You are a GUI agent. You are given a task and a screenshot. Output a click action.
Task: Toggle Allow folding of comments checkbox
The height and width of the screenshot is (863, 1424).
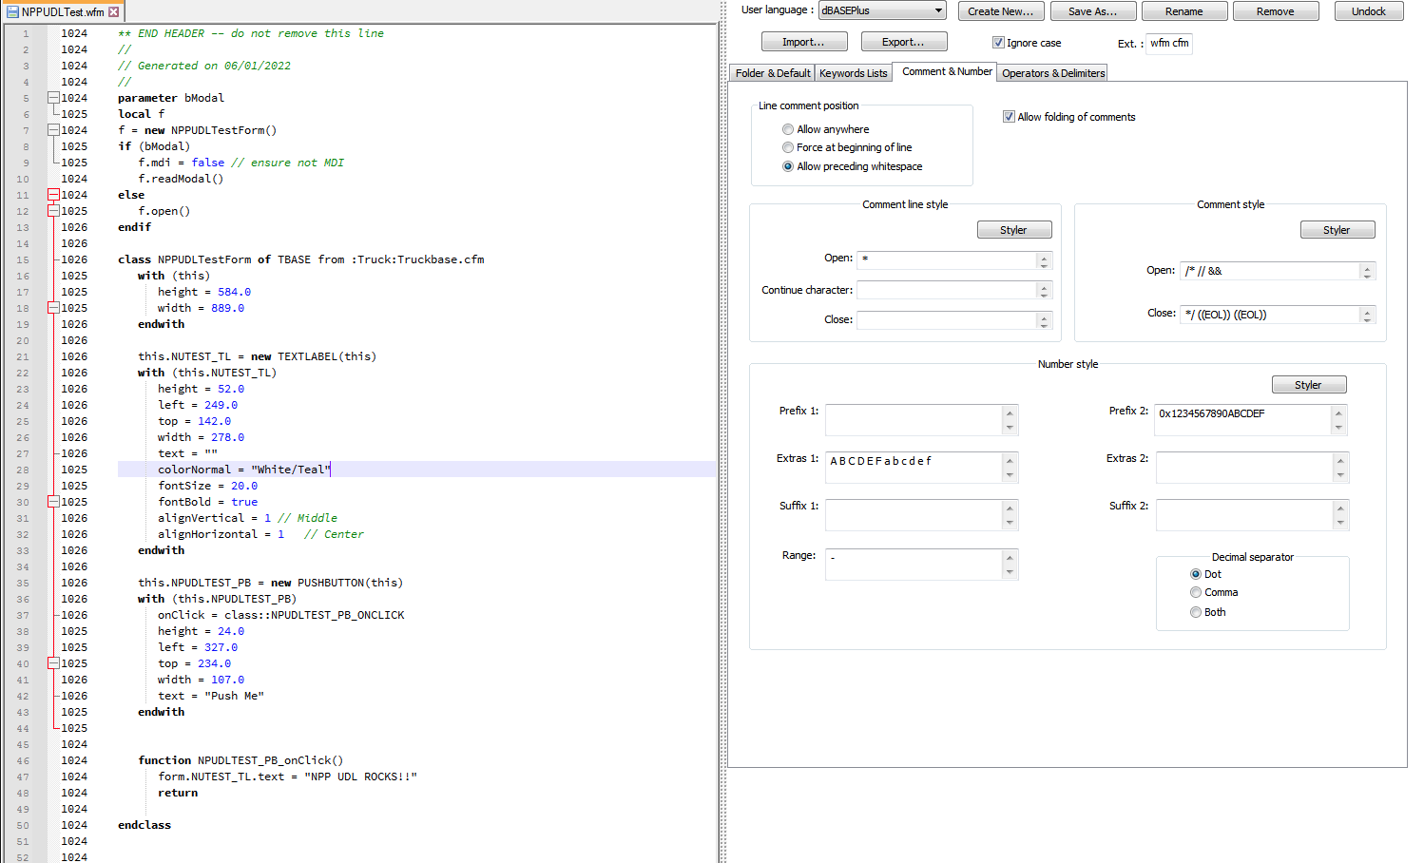click(1009, 117)
